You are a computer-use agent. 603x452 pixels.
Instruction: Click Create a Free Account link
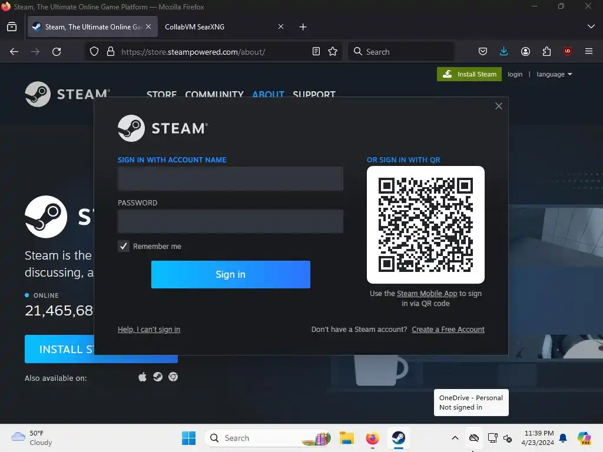[x=448, y=330]
